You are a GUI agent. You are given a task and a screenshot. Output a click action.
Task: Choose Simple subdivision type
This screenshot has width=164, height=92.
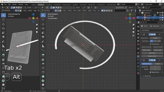158,64
